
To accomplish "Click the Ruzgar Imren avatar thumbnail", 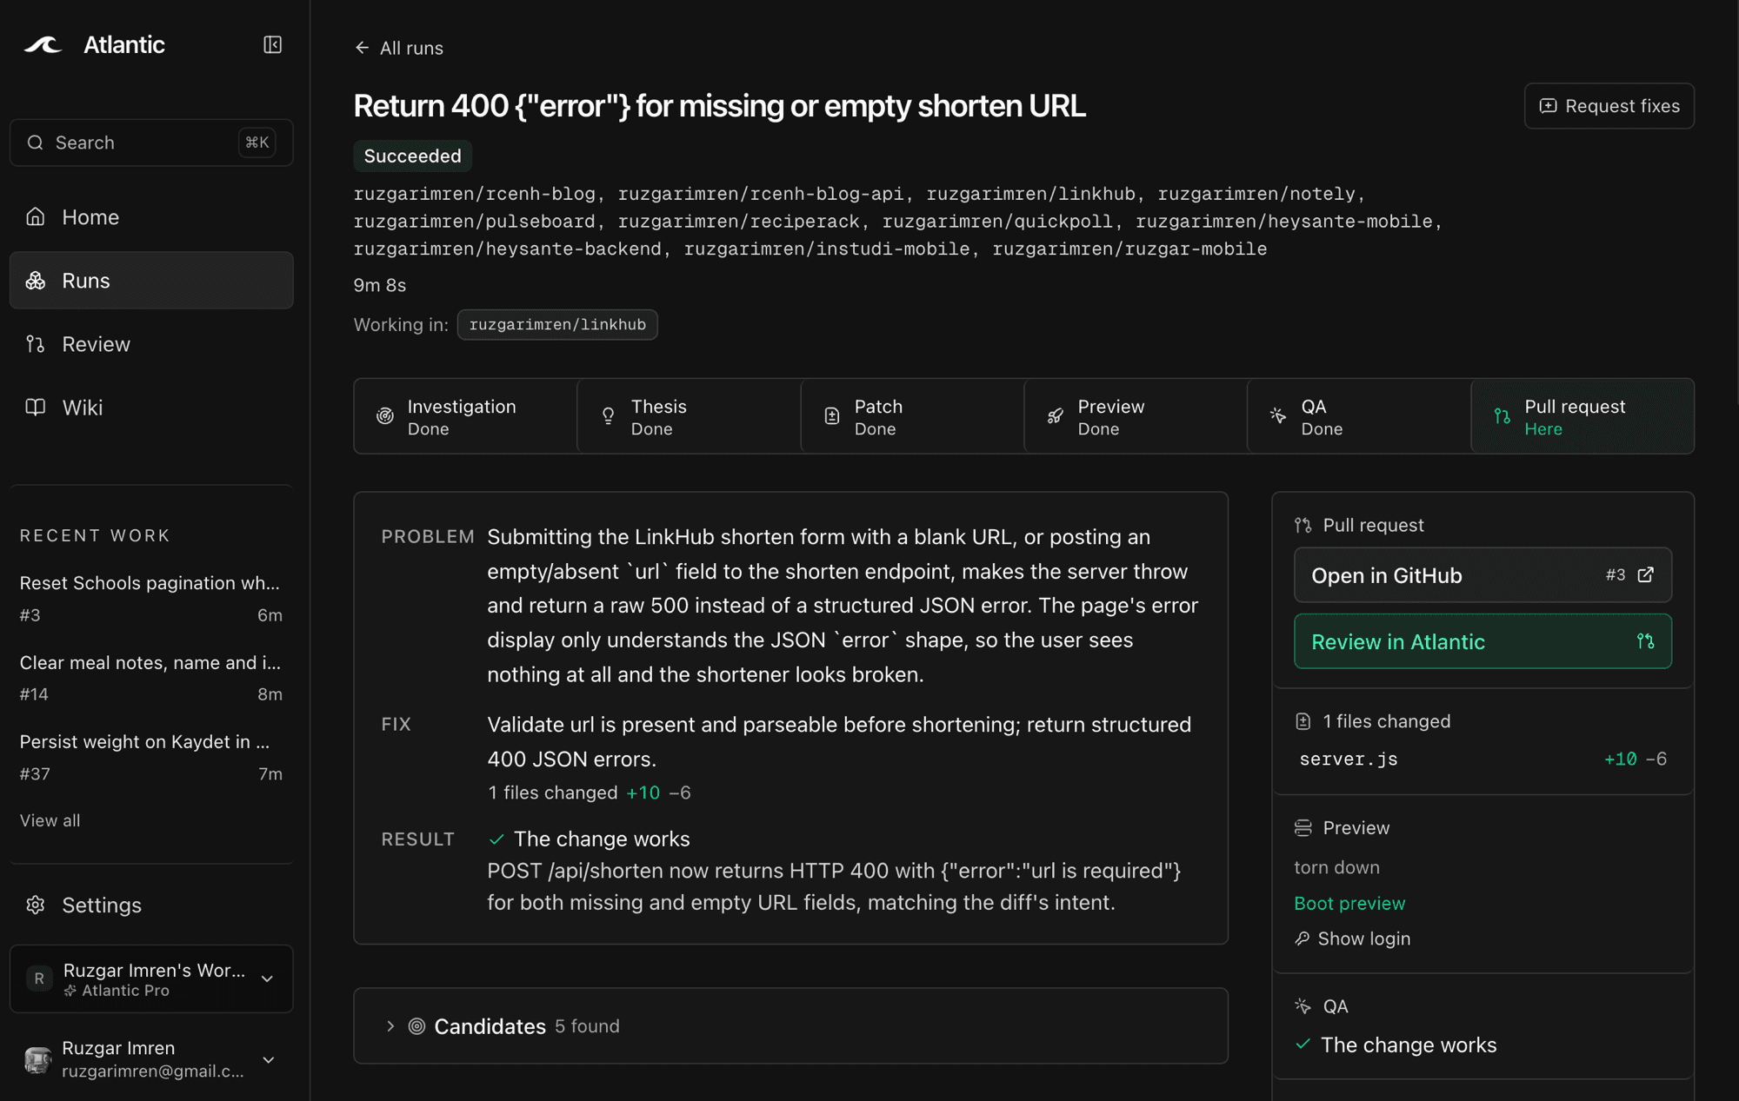I will (x=37, y=1059).
